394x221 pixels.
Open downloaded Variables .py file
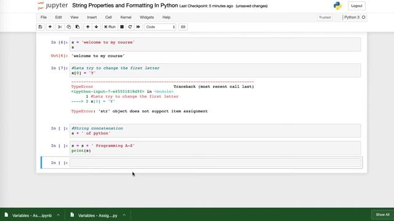(98, 215)
